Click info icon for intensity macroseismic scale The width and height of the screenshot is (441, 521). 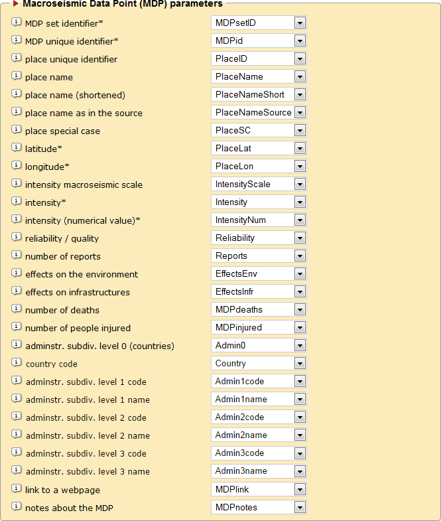tap(17, 184)
